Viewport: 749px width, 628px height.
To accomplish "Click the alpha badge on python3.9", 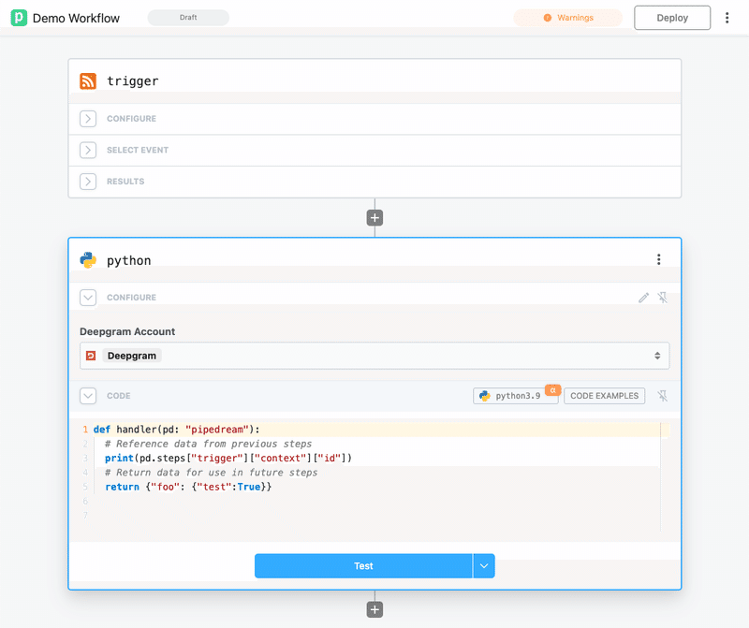I will pos(552,390).
